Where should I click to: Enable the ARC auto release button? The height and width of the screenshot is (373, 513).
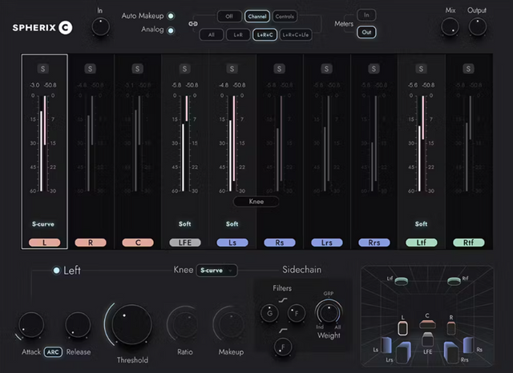click(54, 351)
